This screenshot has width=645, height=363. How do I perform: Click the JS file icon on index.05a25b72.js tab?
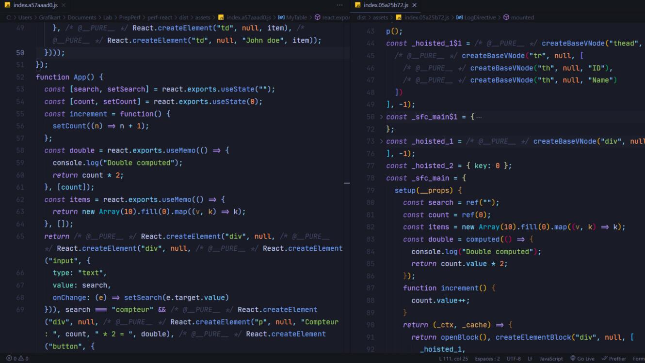[x=358, y=5]
